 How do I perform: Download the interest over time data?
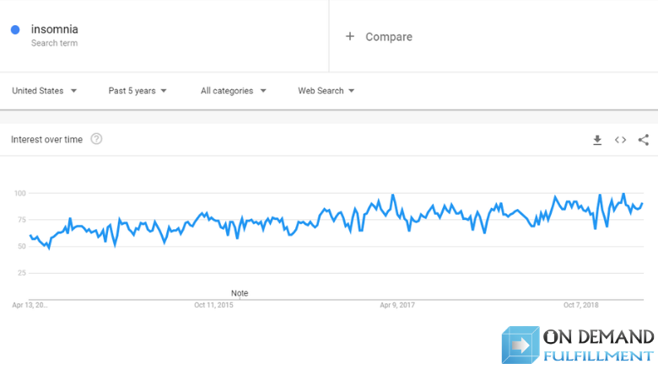point(597,140)
